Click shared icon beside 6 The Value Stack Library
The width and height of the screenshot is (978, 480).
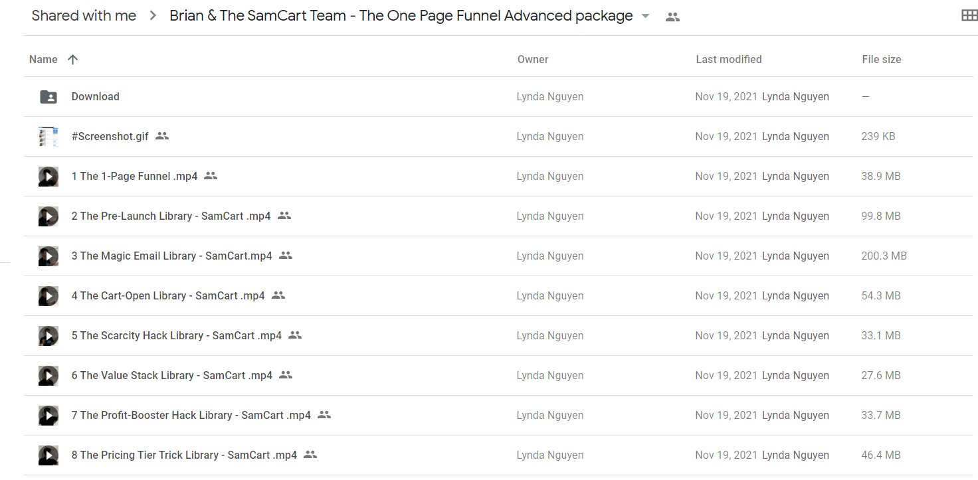click(286, 375)
